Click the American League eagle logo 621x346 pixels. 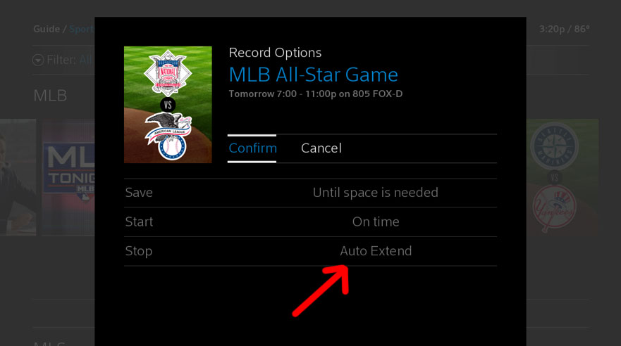169,136
